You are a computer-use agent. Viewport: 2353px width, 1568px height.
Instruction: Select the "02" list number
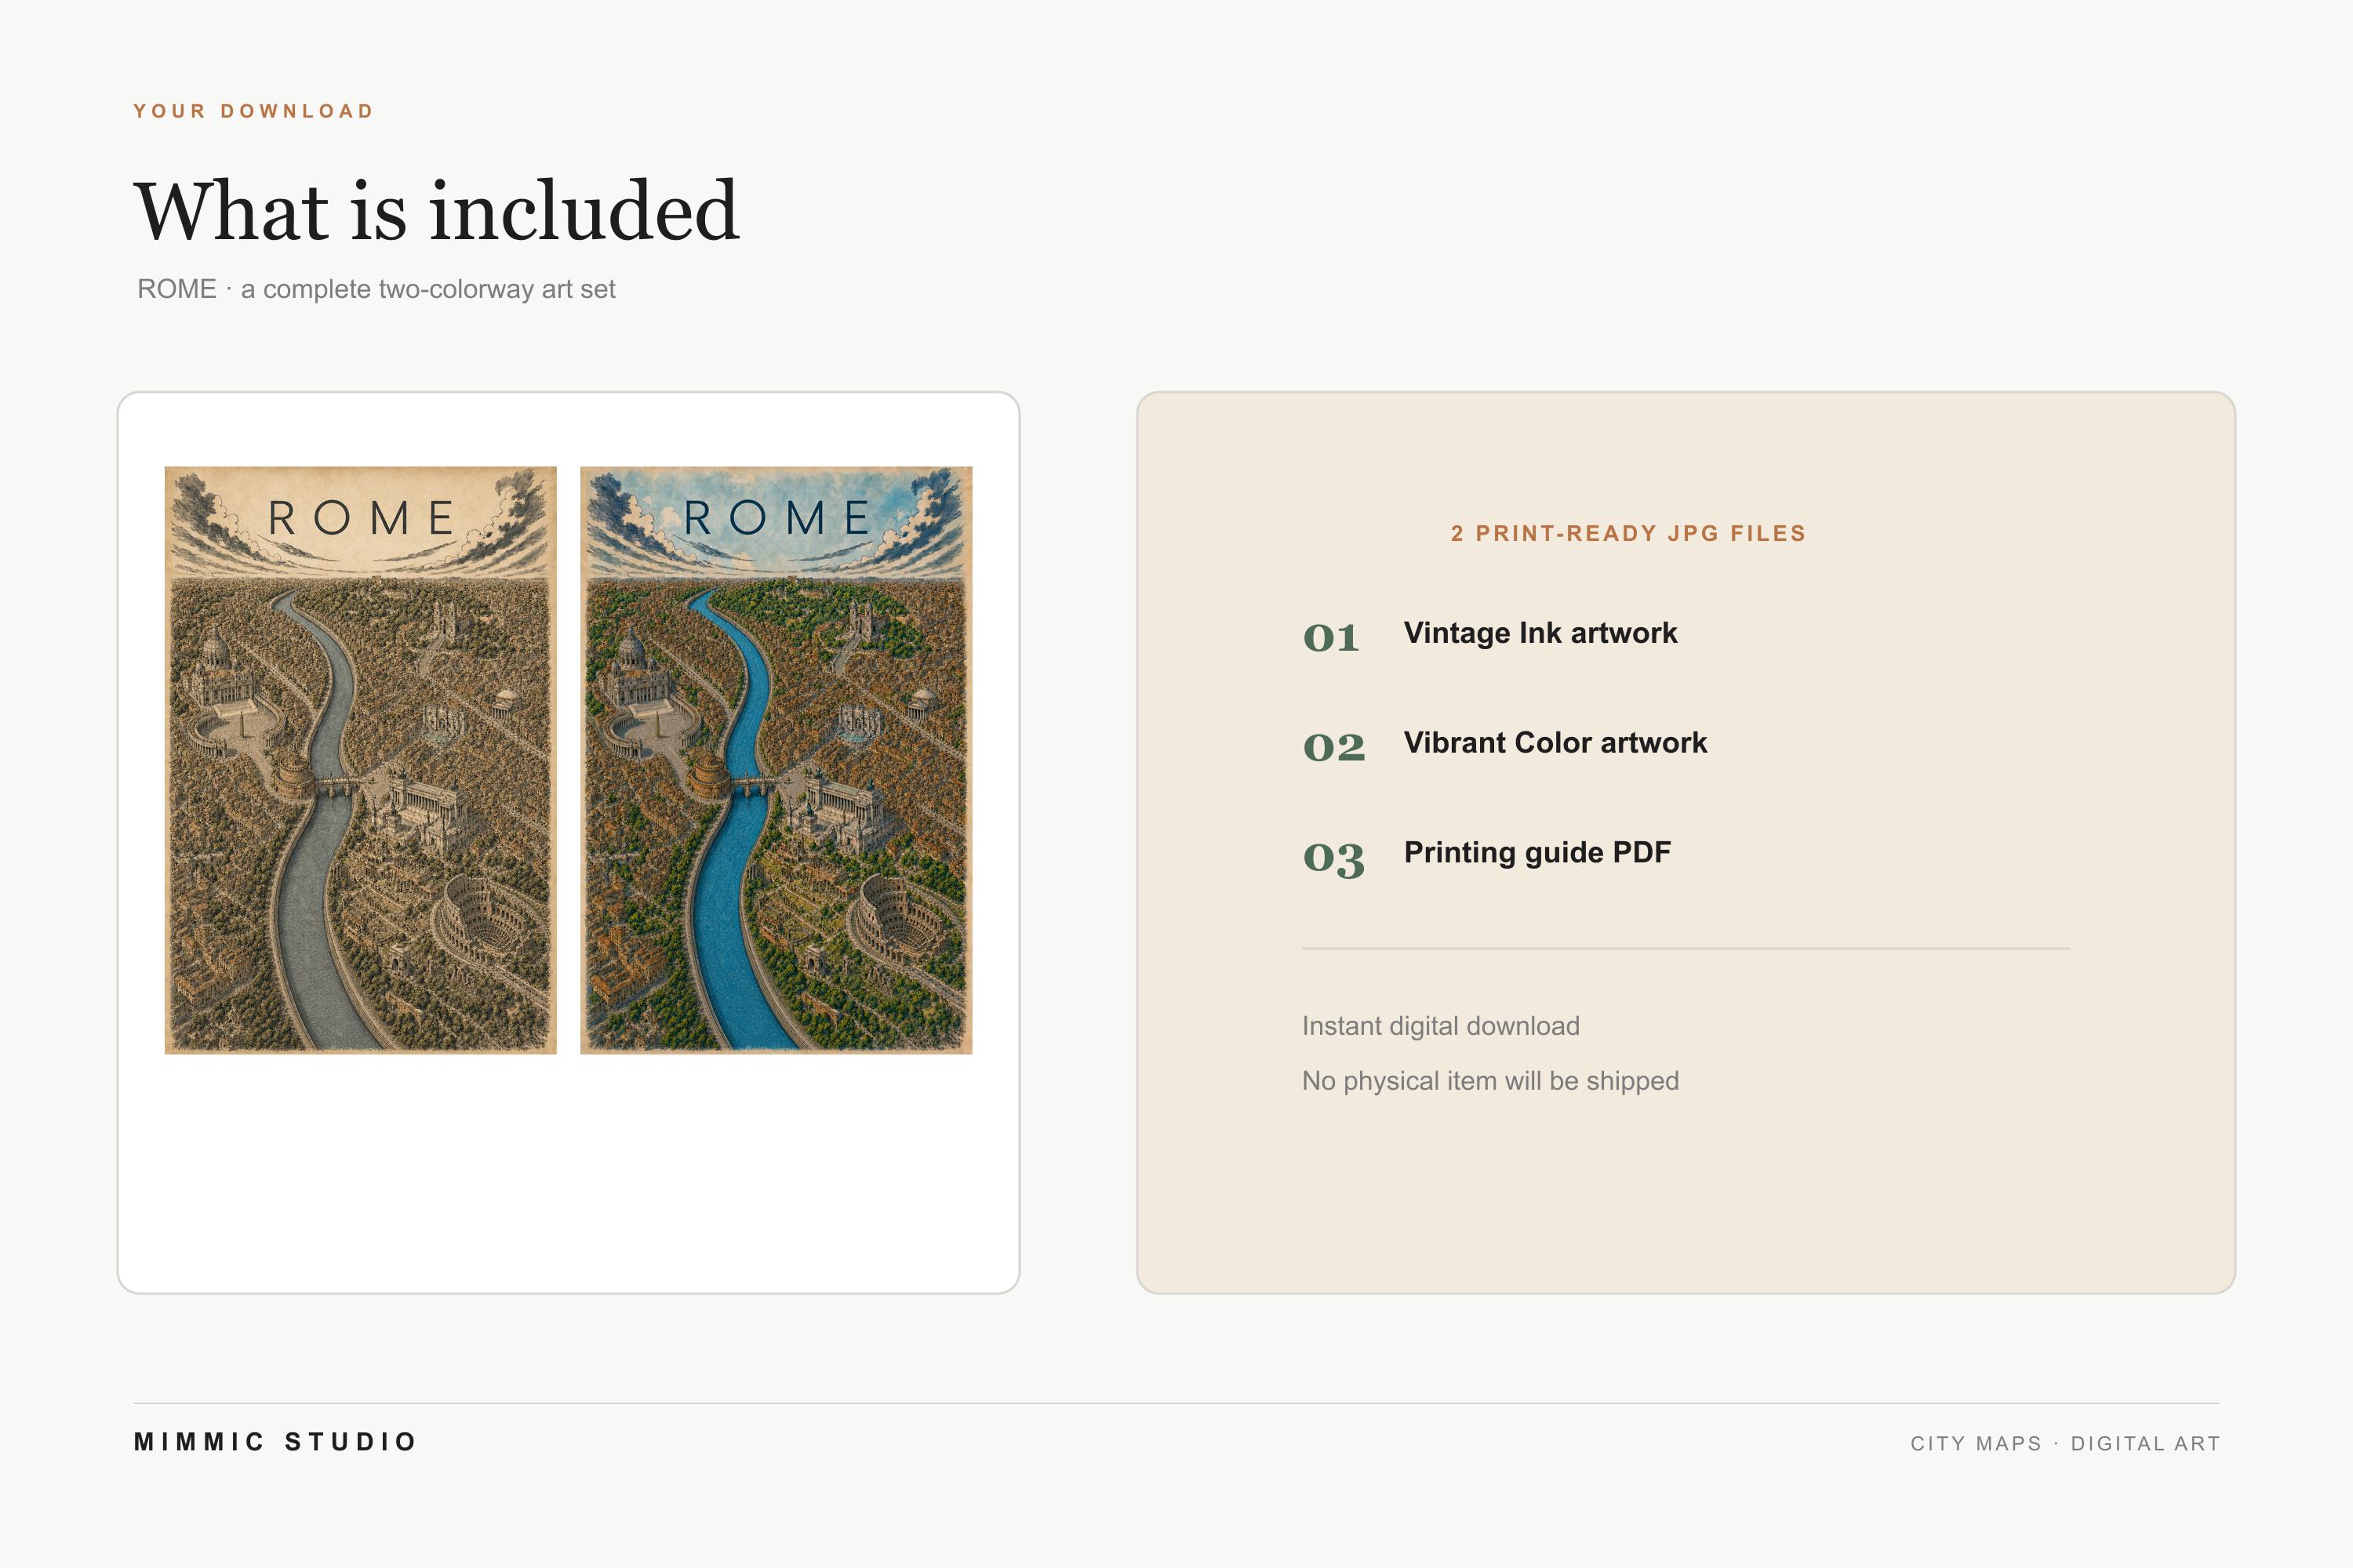tap(1333, 747)
